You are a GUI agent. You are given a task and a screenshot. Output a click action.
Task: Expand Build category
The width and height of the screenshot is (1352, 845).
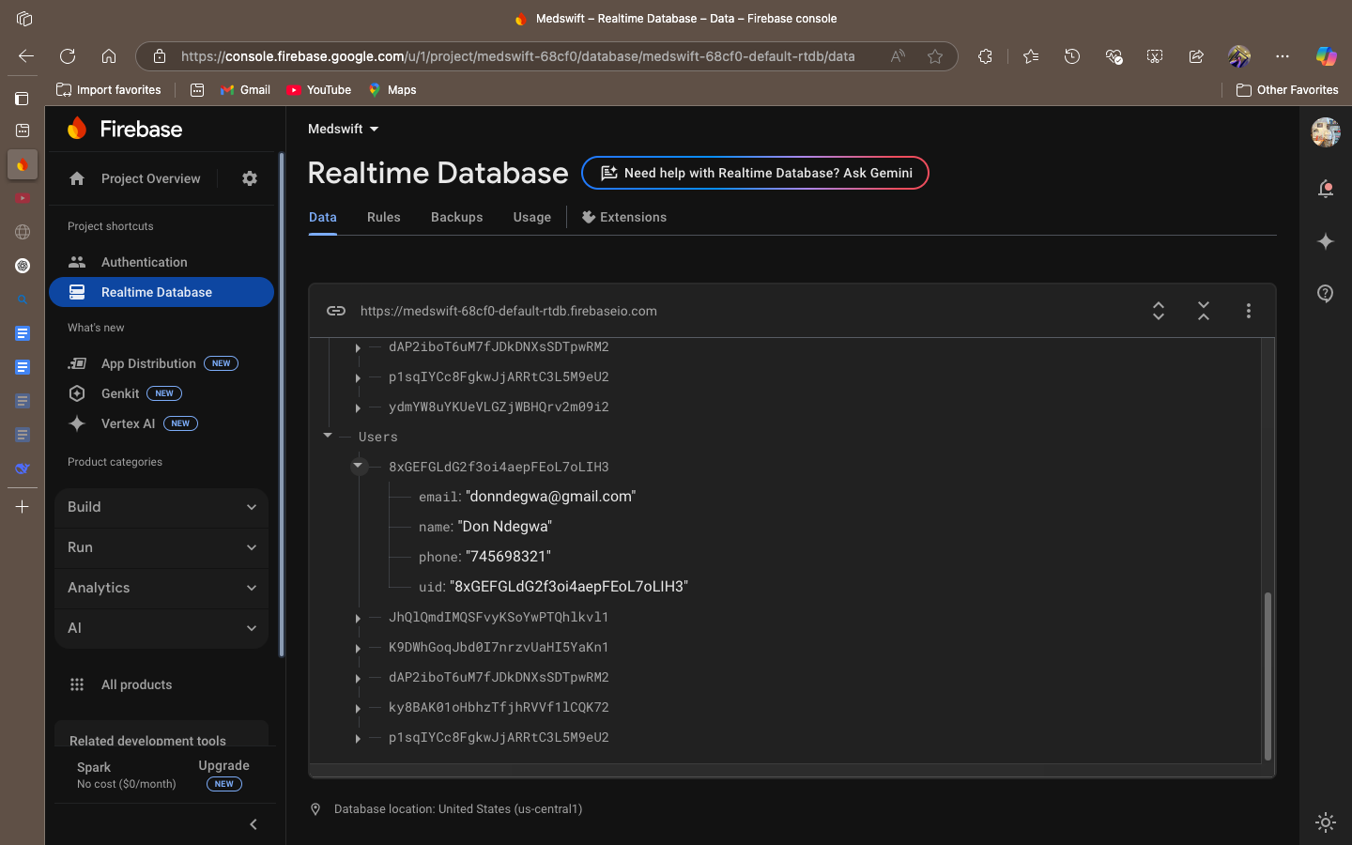click(161, 507)
